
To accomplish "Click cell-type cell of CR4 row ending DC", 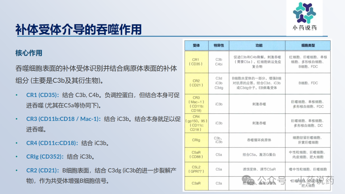I will pos(308,123).
